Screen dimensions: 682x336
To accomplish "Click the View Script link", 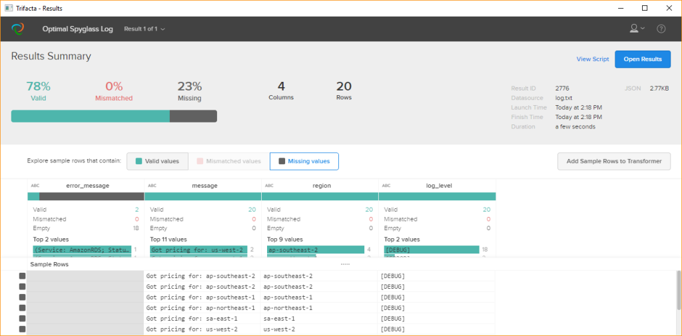I will [592, 59].
